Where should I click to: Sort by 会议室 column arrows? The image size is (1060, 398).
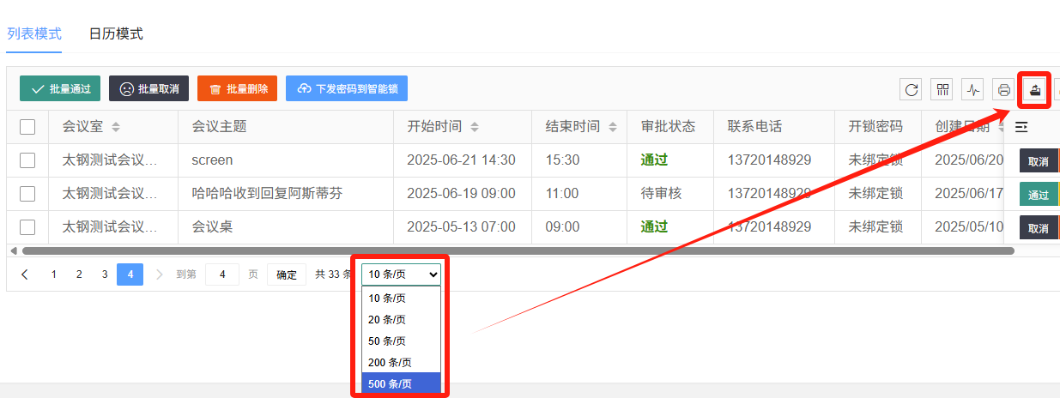point(116,127)
